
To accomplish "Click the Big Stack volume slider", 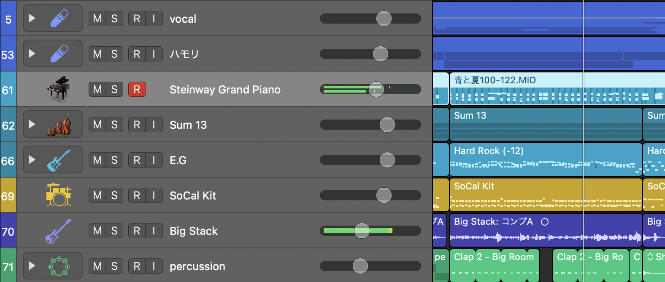I will click(362, 231).
